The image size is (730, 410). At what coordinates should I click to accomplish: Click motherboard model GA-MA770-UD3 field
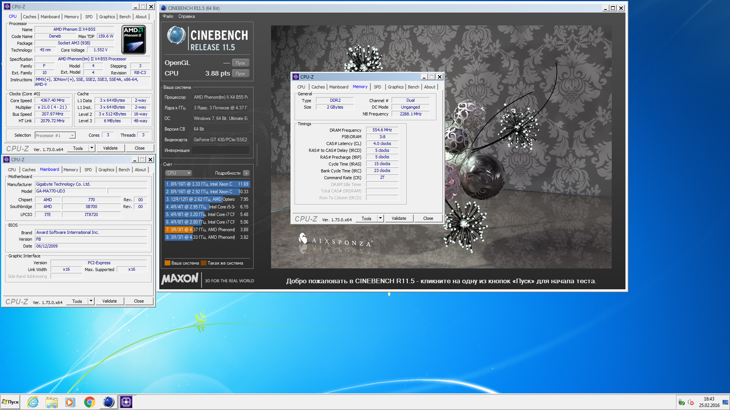tap(71, 191)
